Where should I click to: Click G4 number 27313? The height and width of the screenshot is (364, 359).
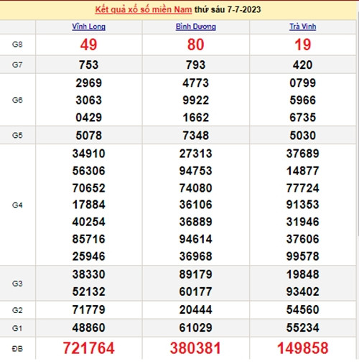click(x=196, y=154)
